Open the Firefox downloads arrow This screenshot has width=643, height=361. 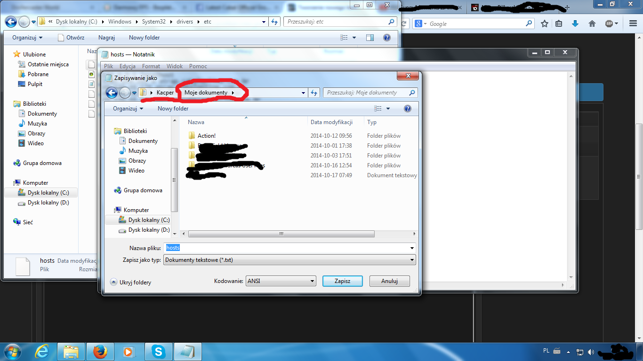click(575, 24)
